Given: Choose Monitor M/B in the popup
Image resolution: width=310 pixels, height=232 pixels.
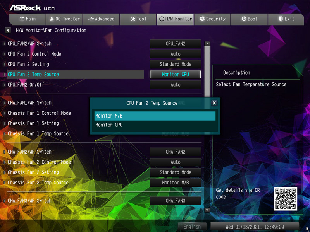Looking at the screenshot, I should pos(155,116).
